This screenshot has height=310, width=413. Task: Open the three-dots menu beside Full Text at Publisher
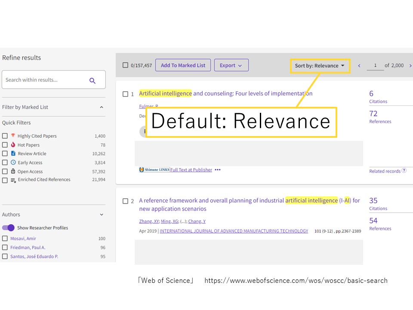pos(218,170)
